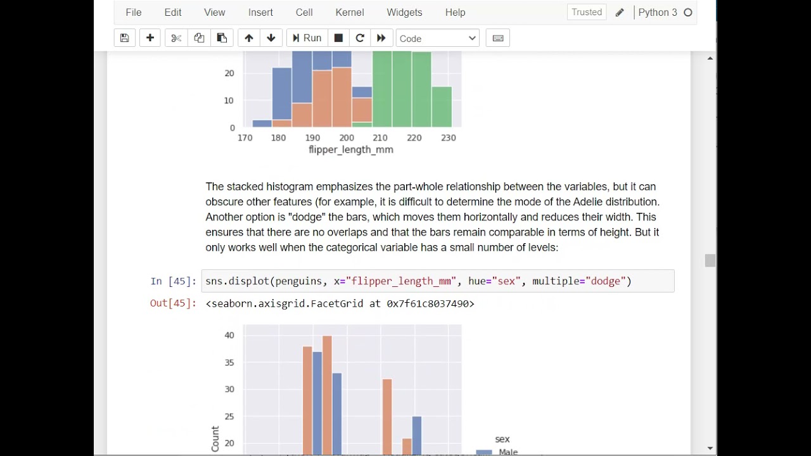Viewport: 811px width, 456px height.
Task: Move selected cell up arrow
Action: [x=249, y=38]
